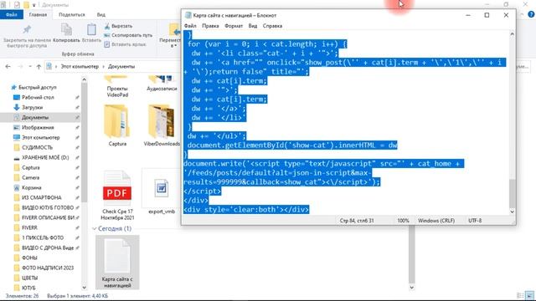Click Windows (CRLF) in Notepad status bar
This screenshot has width=536, height=301.
pos(436,221)
